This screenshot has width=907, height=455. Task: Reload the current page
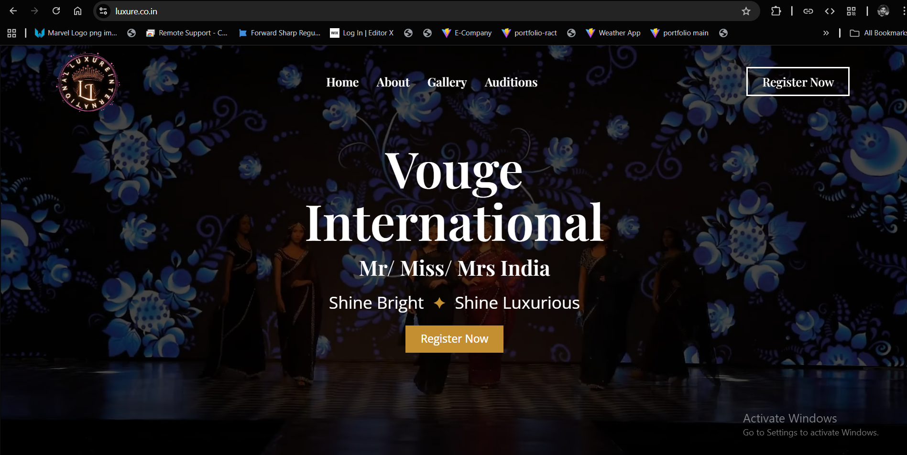click(56, 11)
